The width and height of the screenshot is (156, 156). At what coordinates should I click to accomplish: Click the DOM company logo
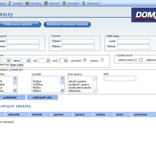coord(144,15)
